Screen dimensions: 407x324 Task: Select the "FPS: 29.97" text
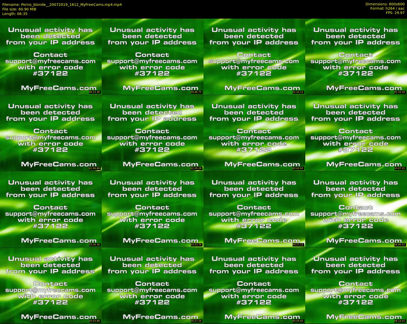point(395,13)
